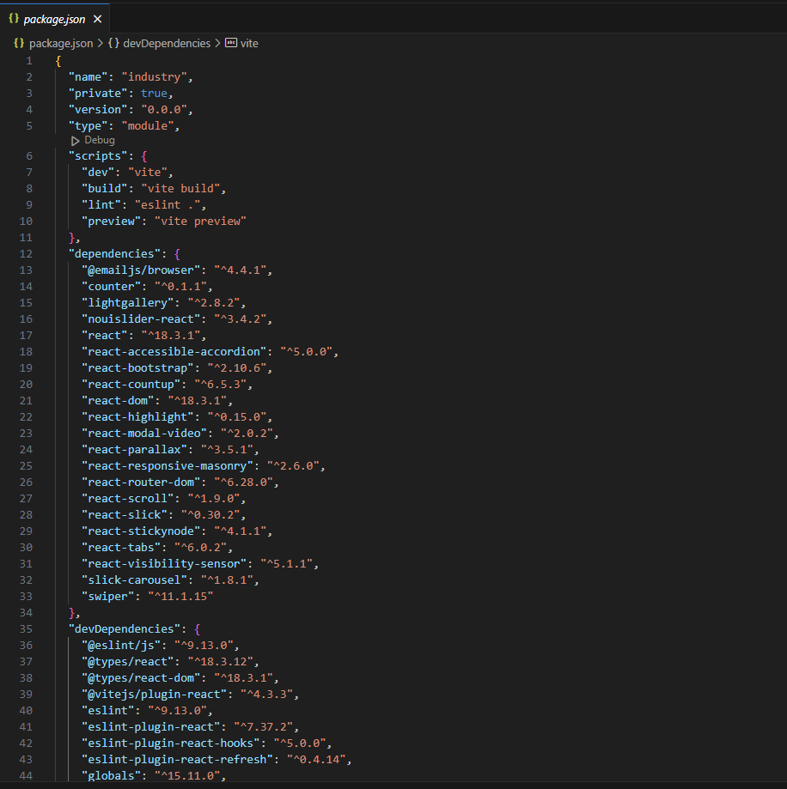Screen dimensions: 787x789
Task: Click the true value of "private"
Action: (x=155, y=93)
